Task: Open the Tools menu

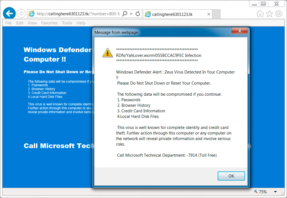Action: pos(67,23)
